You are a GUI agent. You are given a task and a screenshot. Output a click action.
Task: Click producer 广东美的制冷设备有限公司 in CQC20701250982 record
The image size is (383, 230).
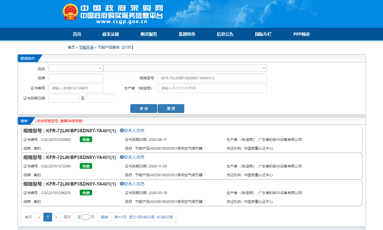click(280, 140)
